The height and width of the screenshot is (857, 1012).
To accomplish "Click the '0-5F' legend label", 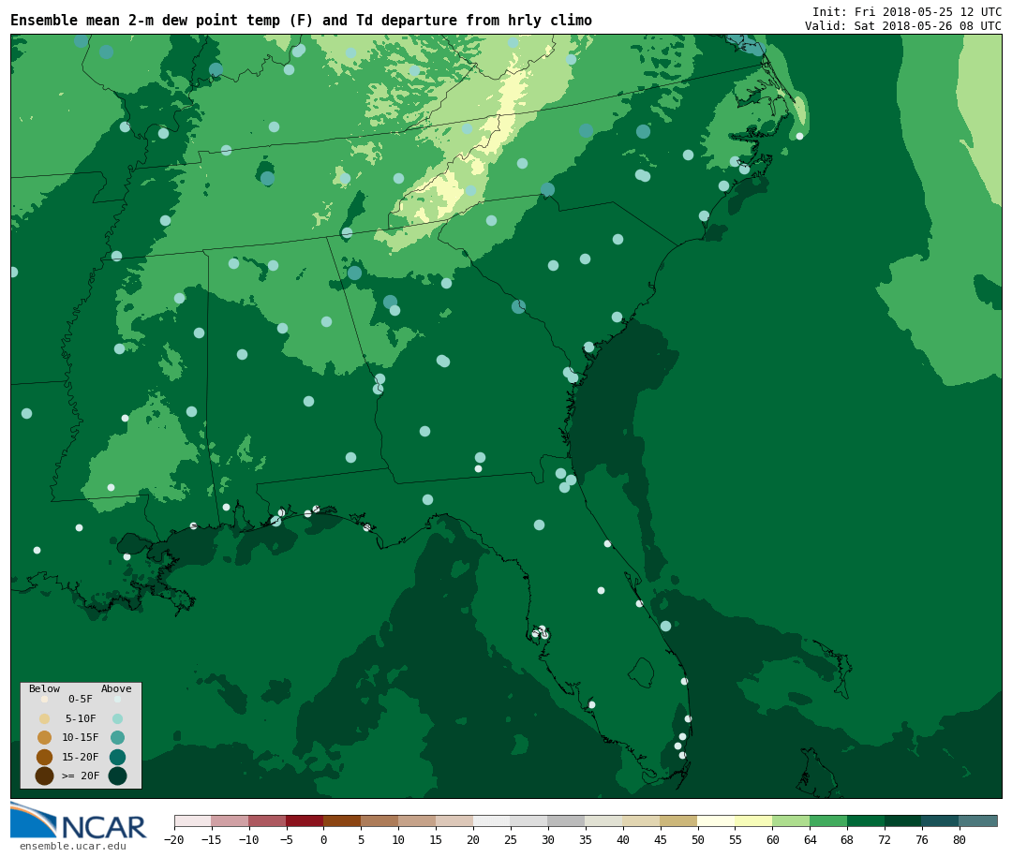I will tap(81, 699).
